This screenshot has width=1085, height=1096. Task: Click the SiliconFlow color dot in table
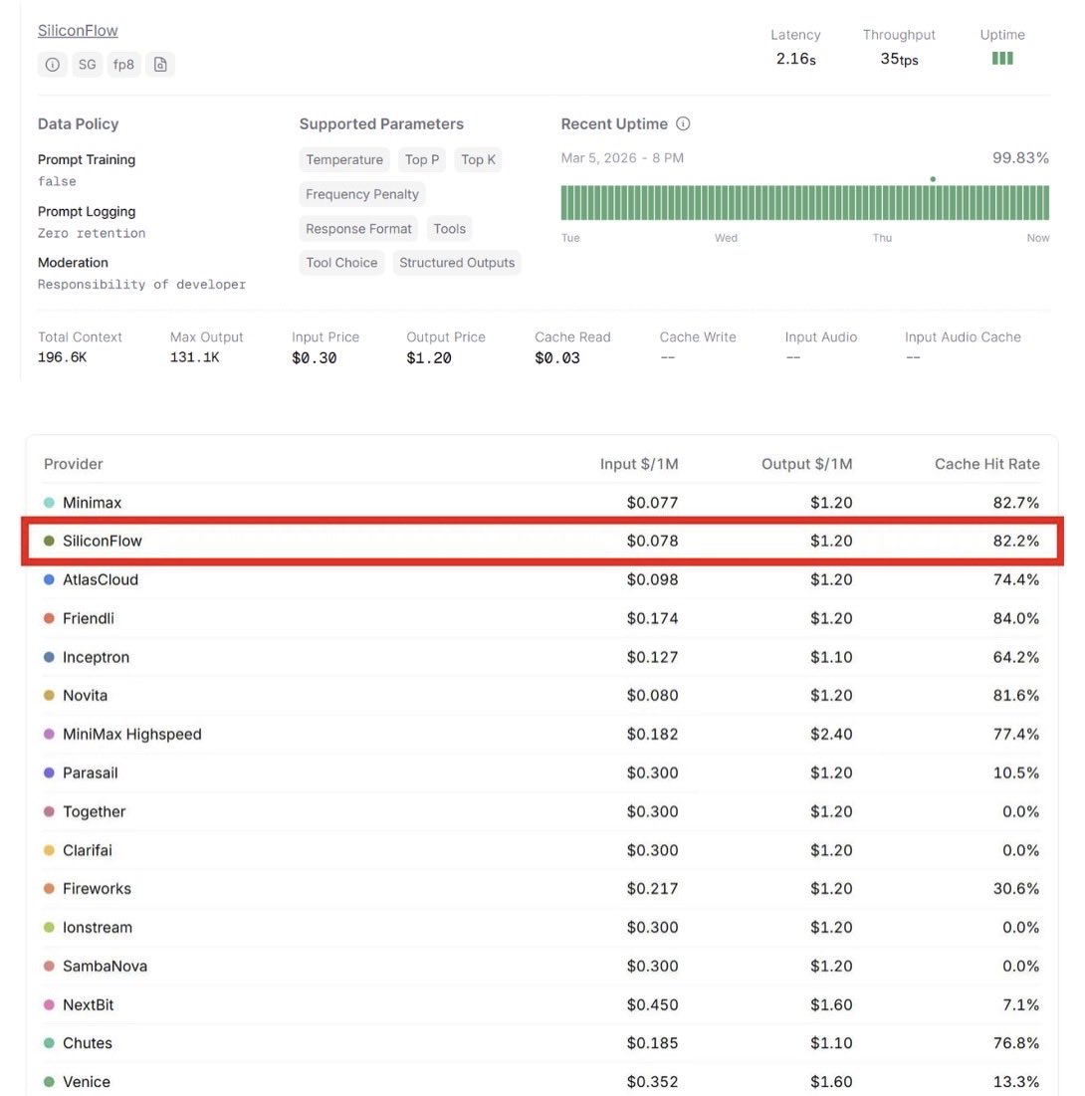point(49,541)
